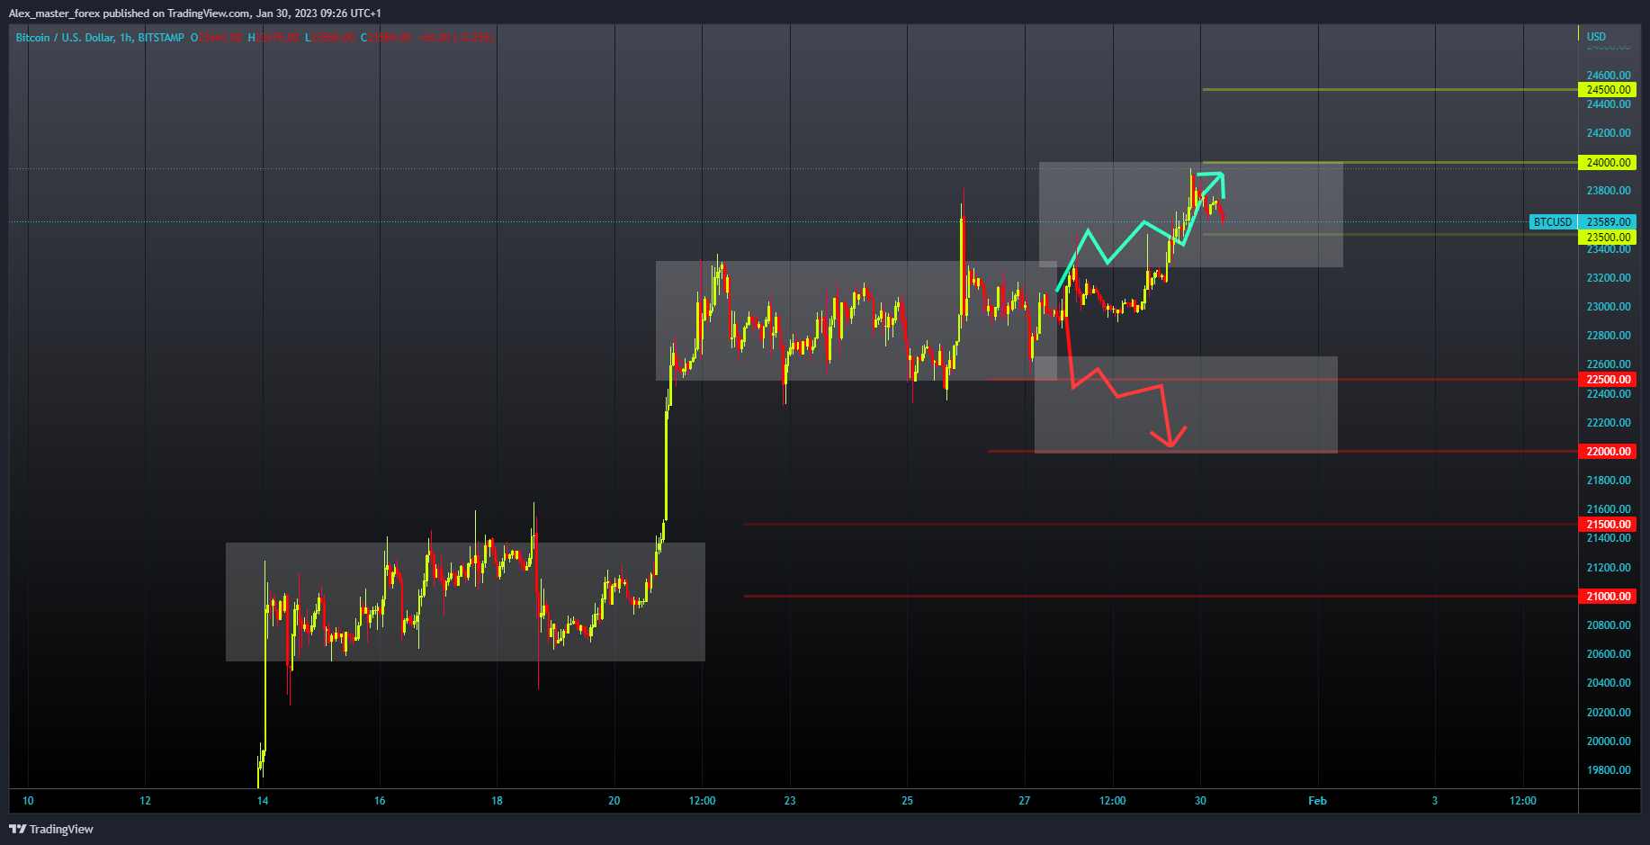The width and height of the screenshot is (1650, 845).
Task: Click the 19800.00 price axis value
Action: (x=1609, y=770)
